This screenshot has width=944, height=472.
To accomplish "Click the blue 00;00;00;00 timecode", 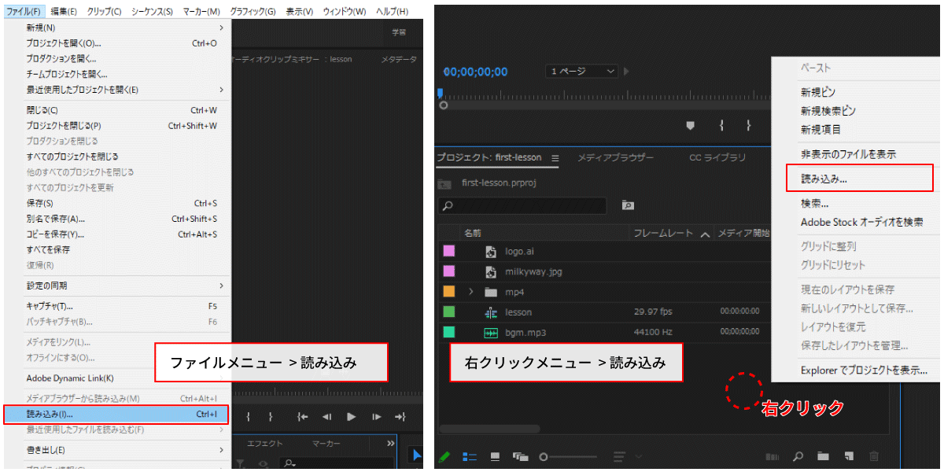I will pyautogui.click(x=475, y=72).
